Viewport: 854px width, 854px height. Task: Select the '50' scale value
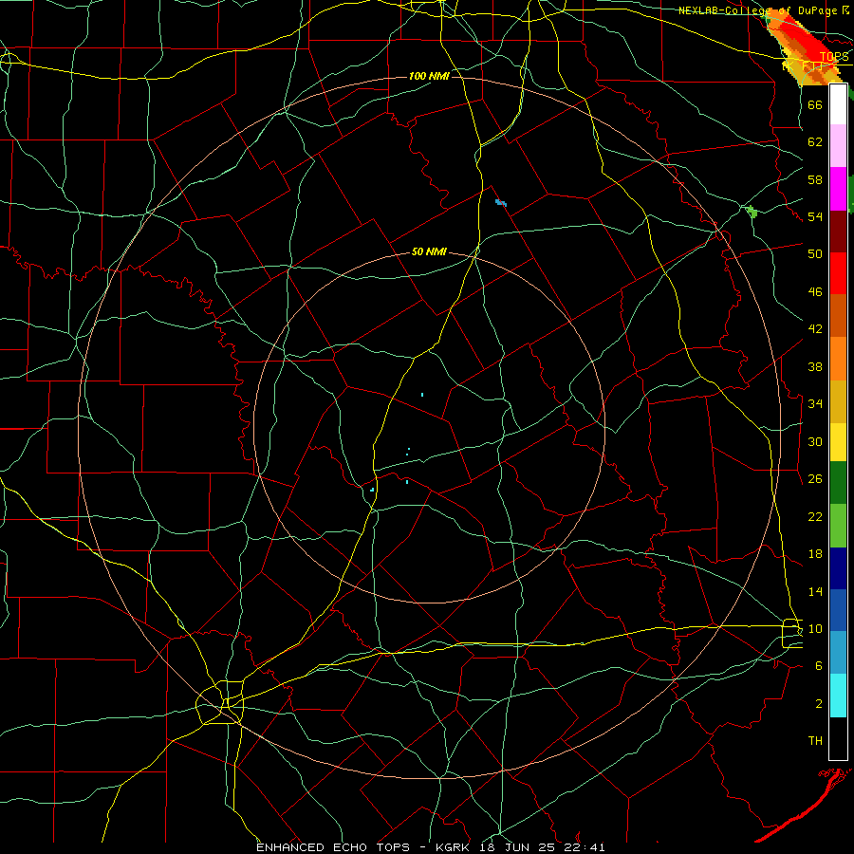[x=815, y=253]
